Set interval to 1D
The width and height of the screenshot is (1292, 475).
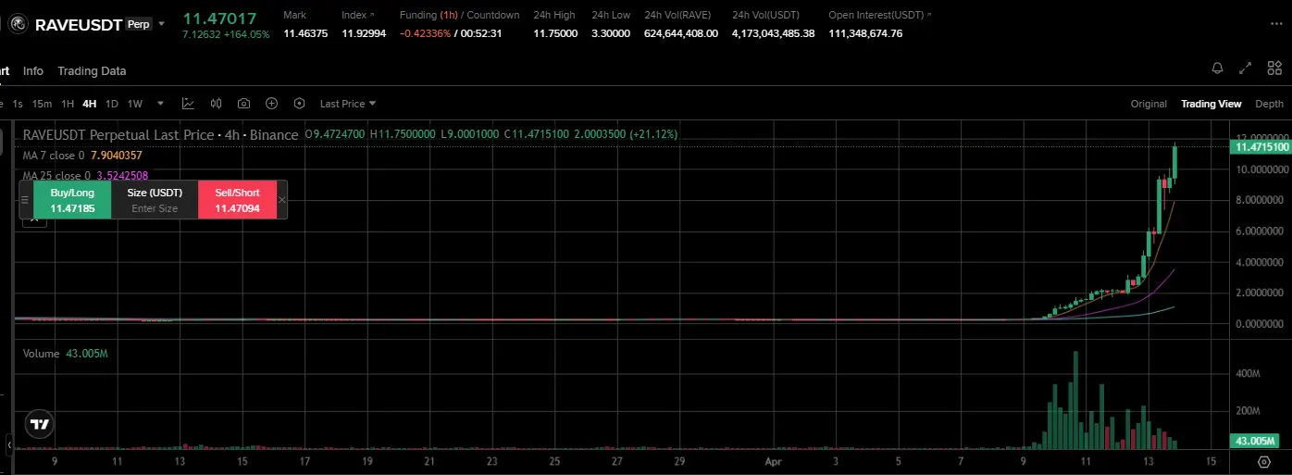112,104
